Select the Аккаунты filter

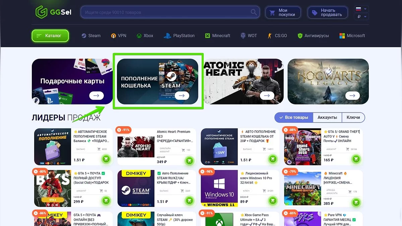(x=327, y=118)
